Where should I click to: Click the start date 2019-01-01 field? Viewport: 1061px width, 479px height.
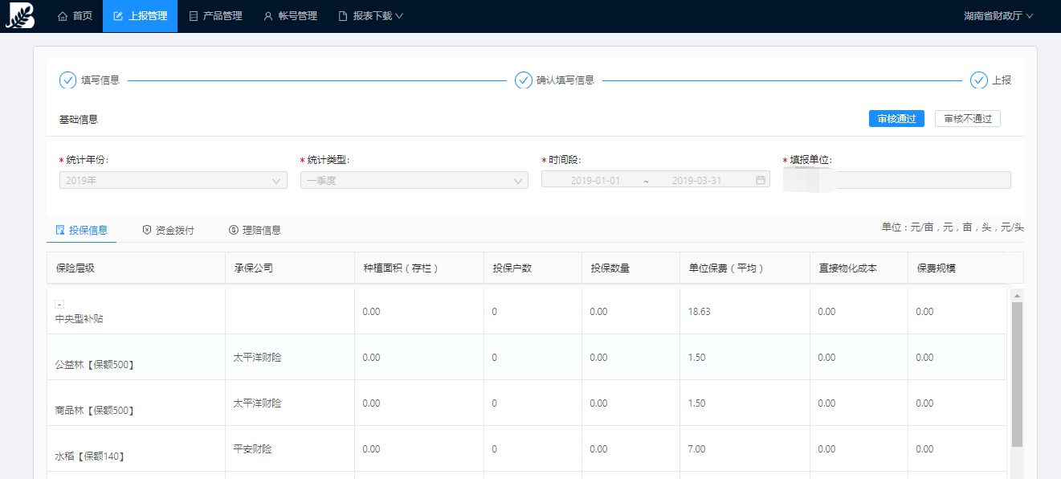point(595,181)
